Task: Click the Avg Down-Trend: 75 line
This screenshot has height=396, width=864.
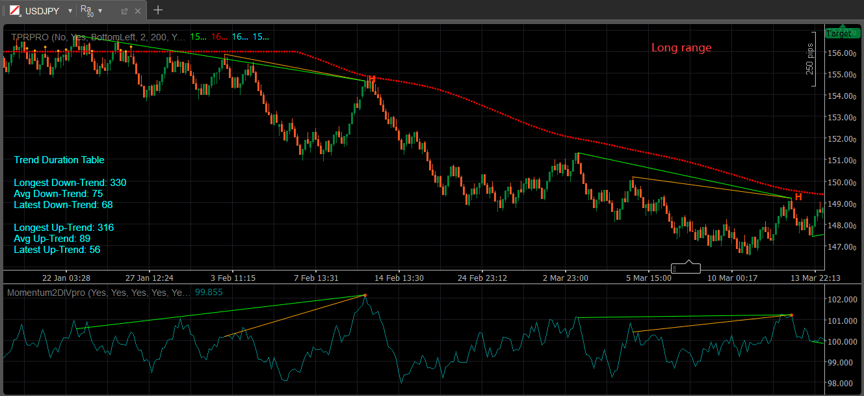Action: 59,194
